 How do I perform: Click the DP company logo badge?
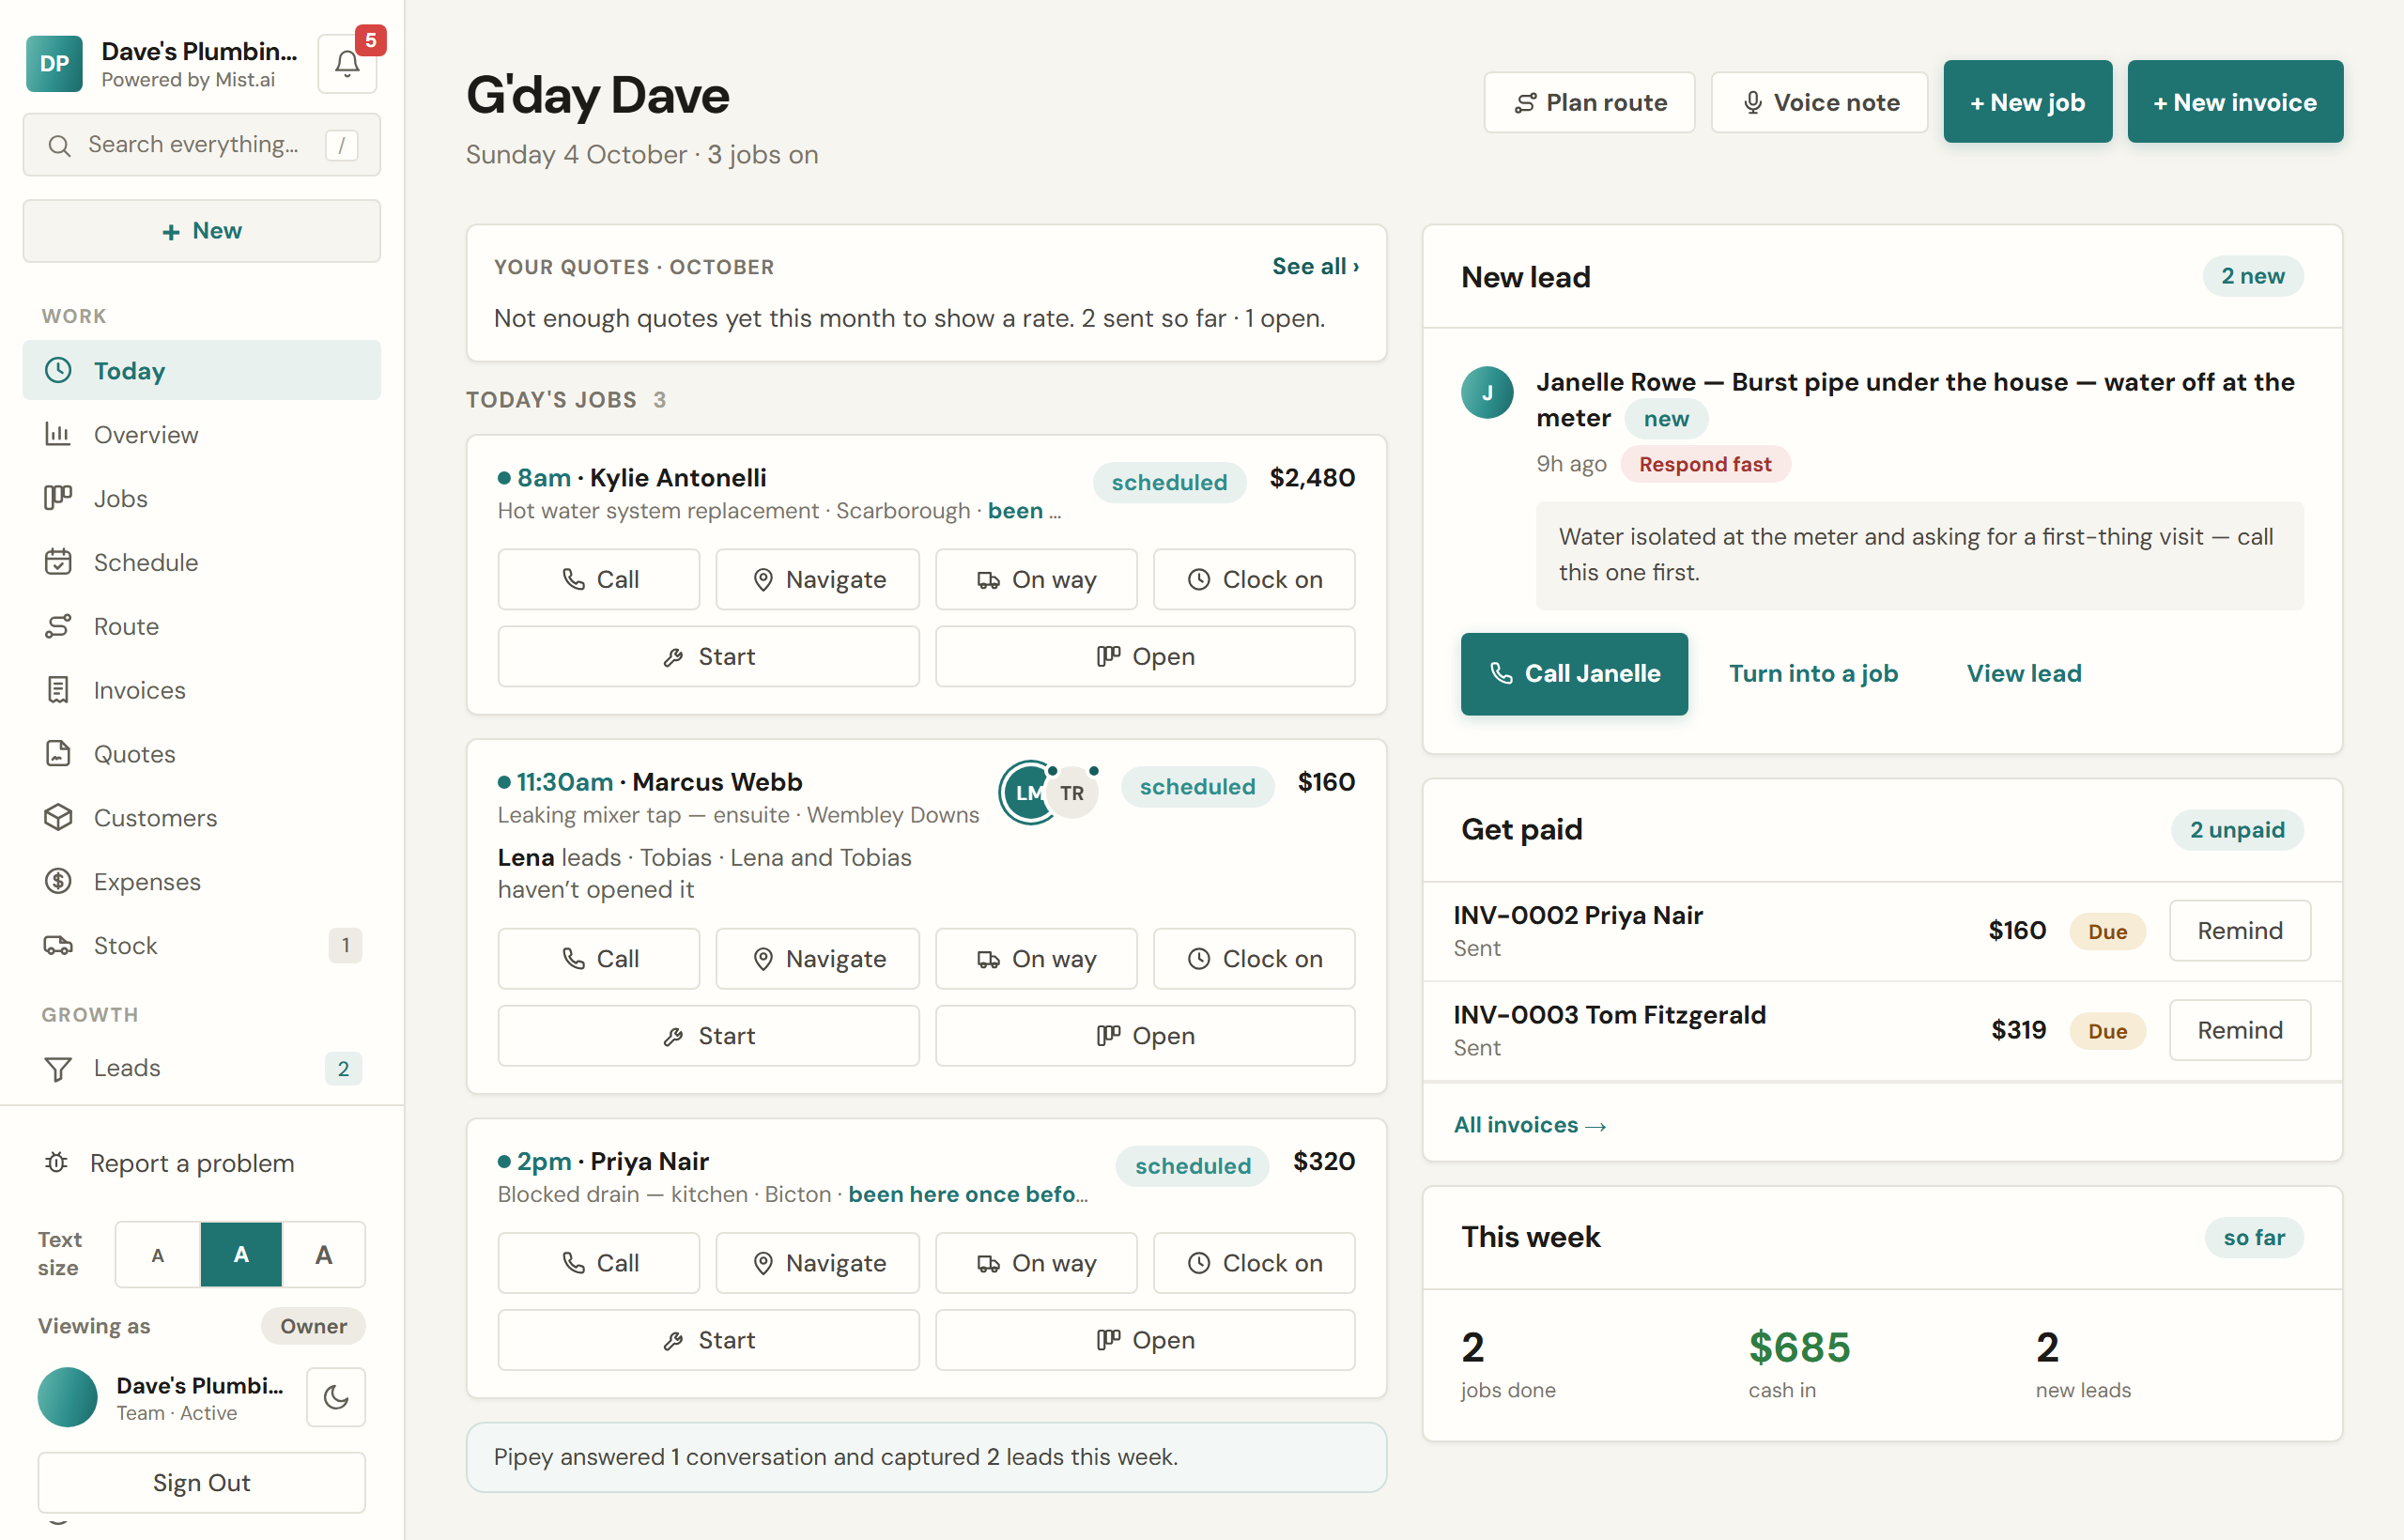(54, 64)
